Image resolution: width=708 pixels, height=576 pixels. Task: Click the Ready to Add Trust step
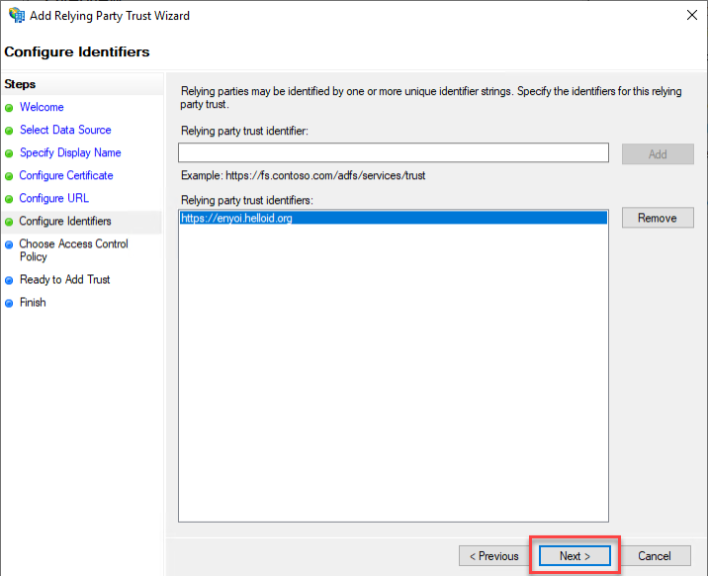pyautogui.click(x=64, y=280)
